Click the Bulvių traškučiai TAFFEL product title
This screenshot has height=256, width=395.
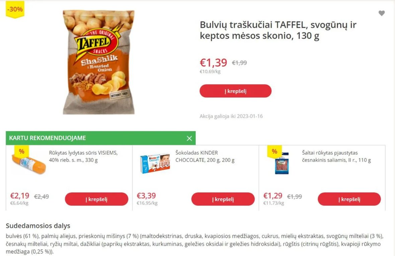point(278,30)
